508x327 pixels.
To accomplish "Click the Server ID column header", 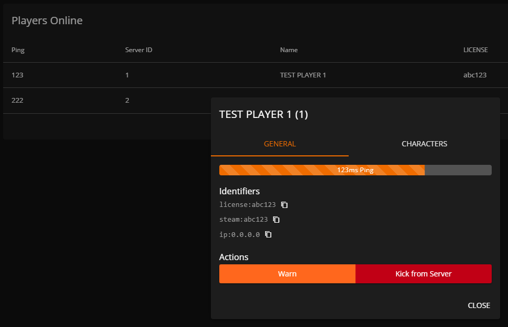I will [138, 50].
